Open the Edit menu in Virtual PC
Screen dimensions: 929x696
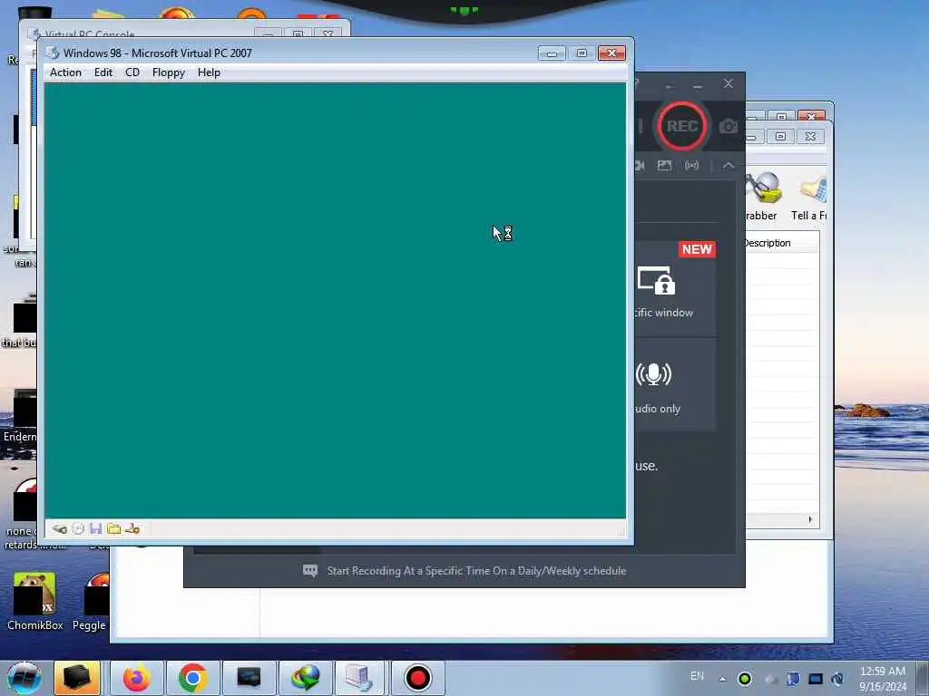tap(103, 72)
